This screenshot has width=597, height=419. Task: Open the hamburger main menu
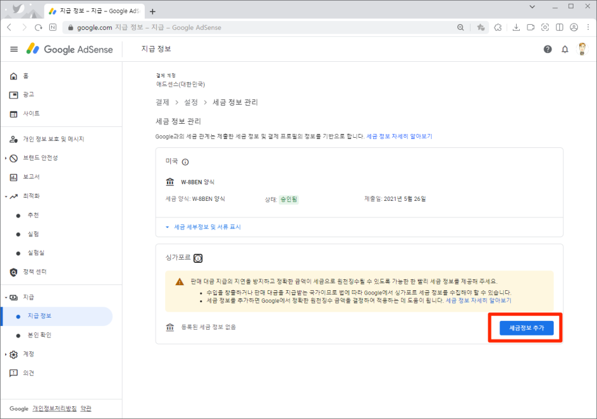pos(13,49)
